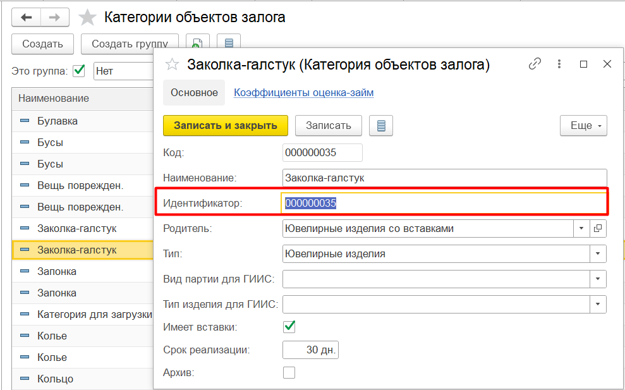Expand the Тип изделия для ГИИС dropdown
This screenshot has width=625, height=390.
point(598,304)
